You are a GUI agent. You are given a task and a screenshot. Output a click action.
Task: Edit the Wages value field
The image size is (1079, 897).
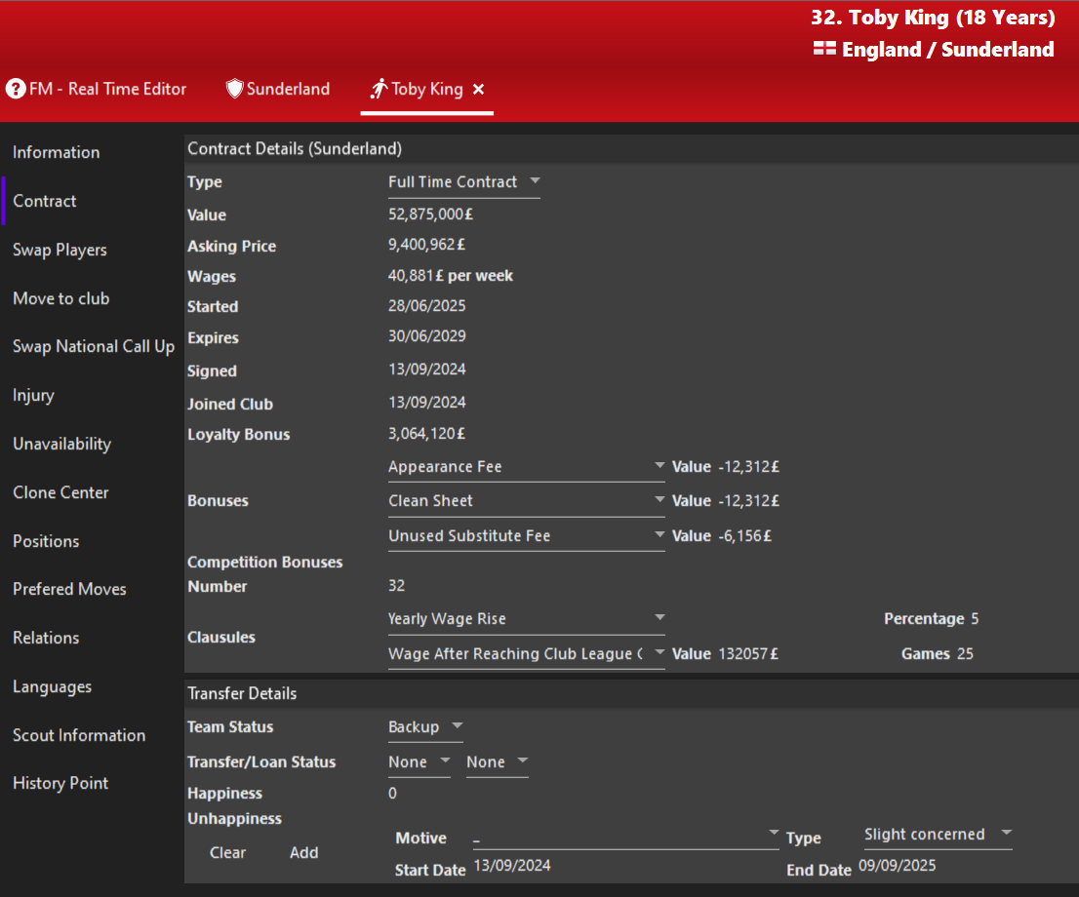pyautogui.click(x=450, y=276)
